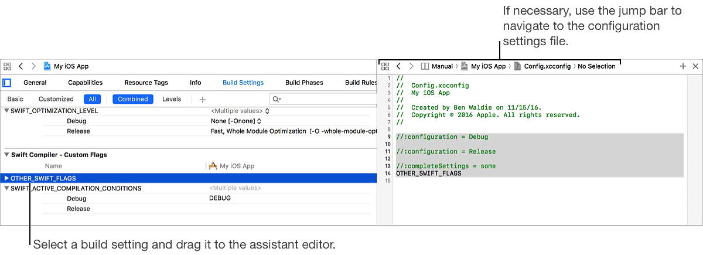Screen dimensions: 703x255
Task: Select Debug row under SWIFT_OPTIMIZATION_LEVEL
Action: pos(76,121)
